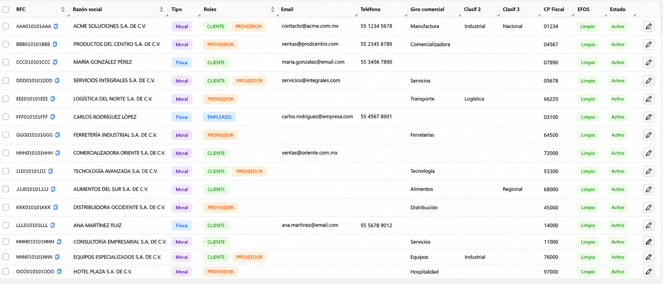
Task: Sort the Roles column using arrows
Action: click(x=272, y=9)
